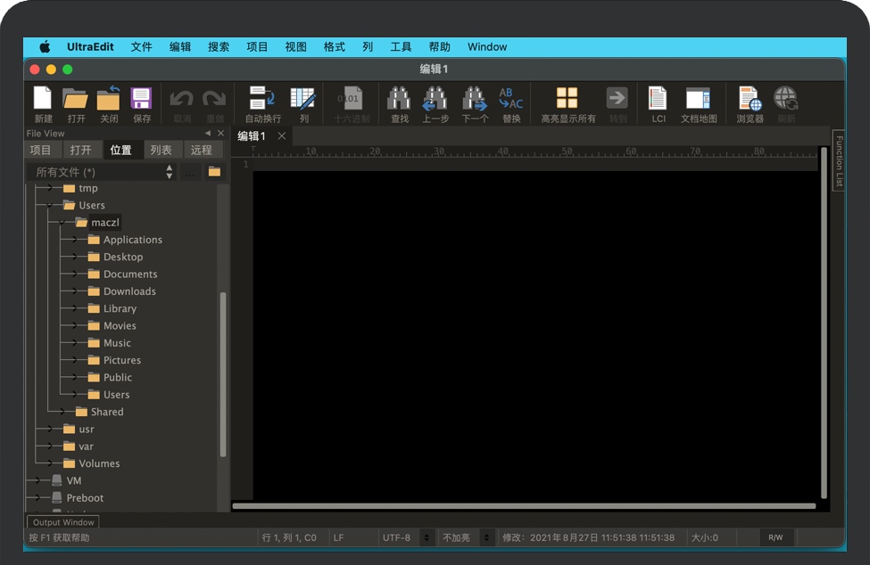Click the 打开 (Open) folder toolbar icon
This screenshot has width=870, height=565.
(76, 99)
